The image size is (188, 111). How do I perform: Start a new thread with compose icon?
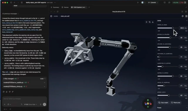point(22,3)
